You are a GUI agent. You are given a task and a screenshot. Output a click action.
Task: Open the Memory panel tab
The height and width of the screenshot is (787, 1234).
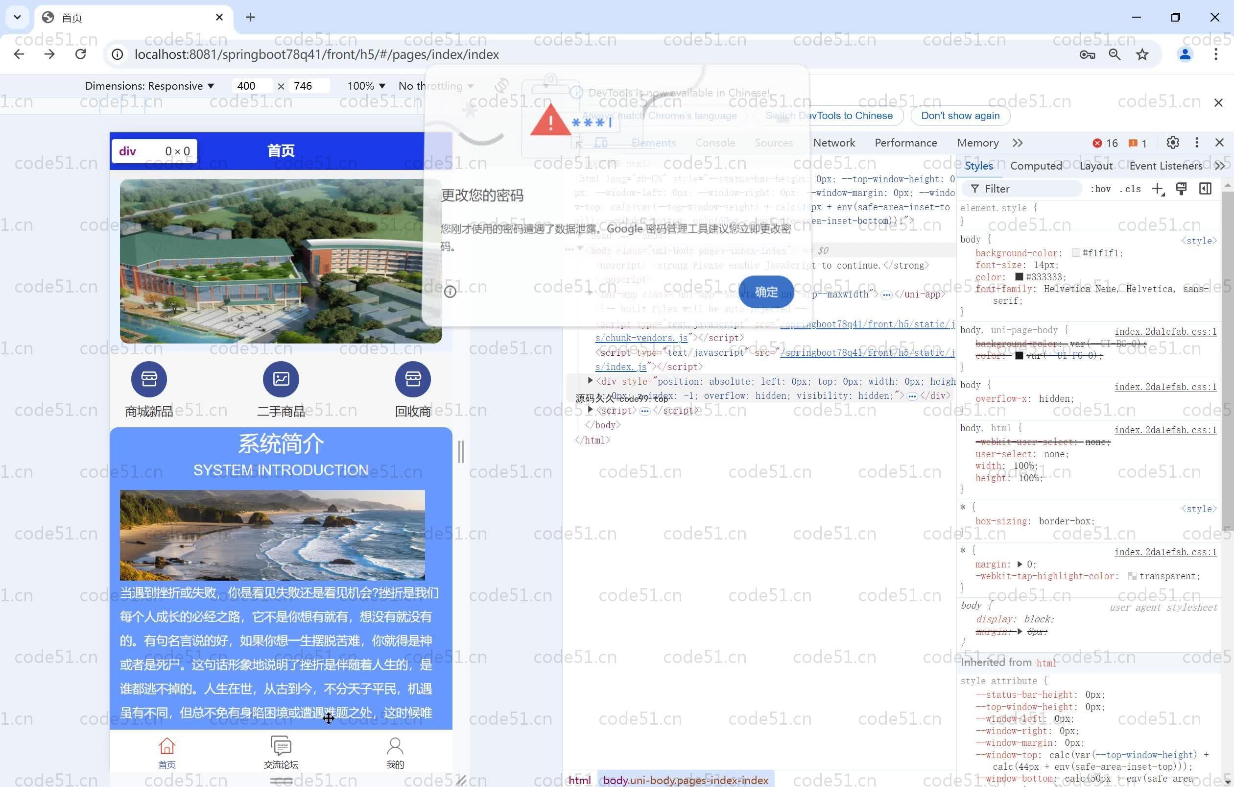978,143
